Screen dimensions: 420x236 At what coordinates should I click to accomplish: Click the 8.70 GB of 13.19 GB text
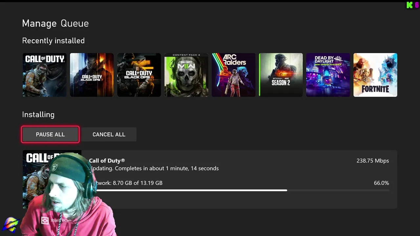[x=138, y=183]
